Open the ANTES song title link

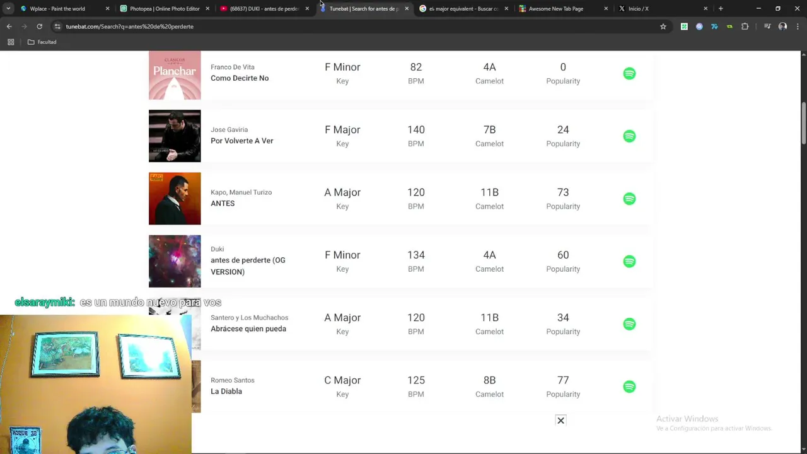pyautogui.click(x=223, y=203)
